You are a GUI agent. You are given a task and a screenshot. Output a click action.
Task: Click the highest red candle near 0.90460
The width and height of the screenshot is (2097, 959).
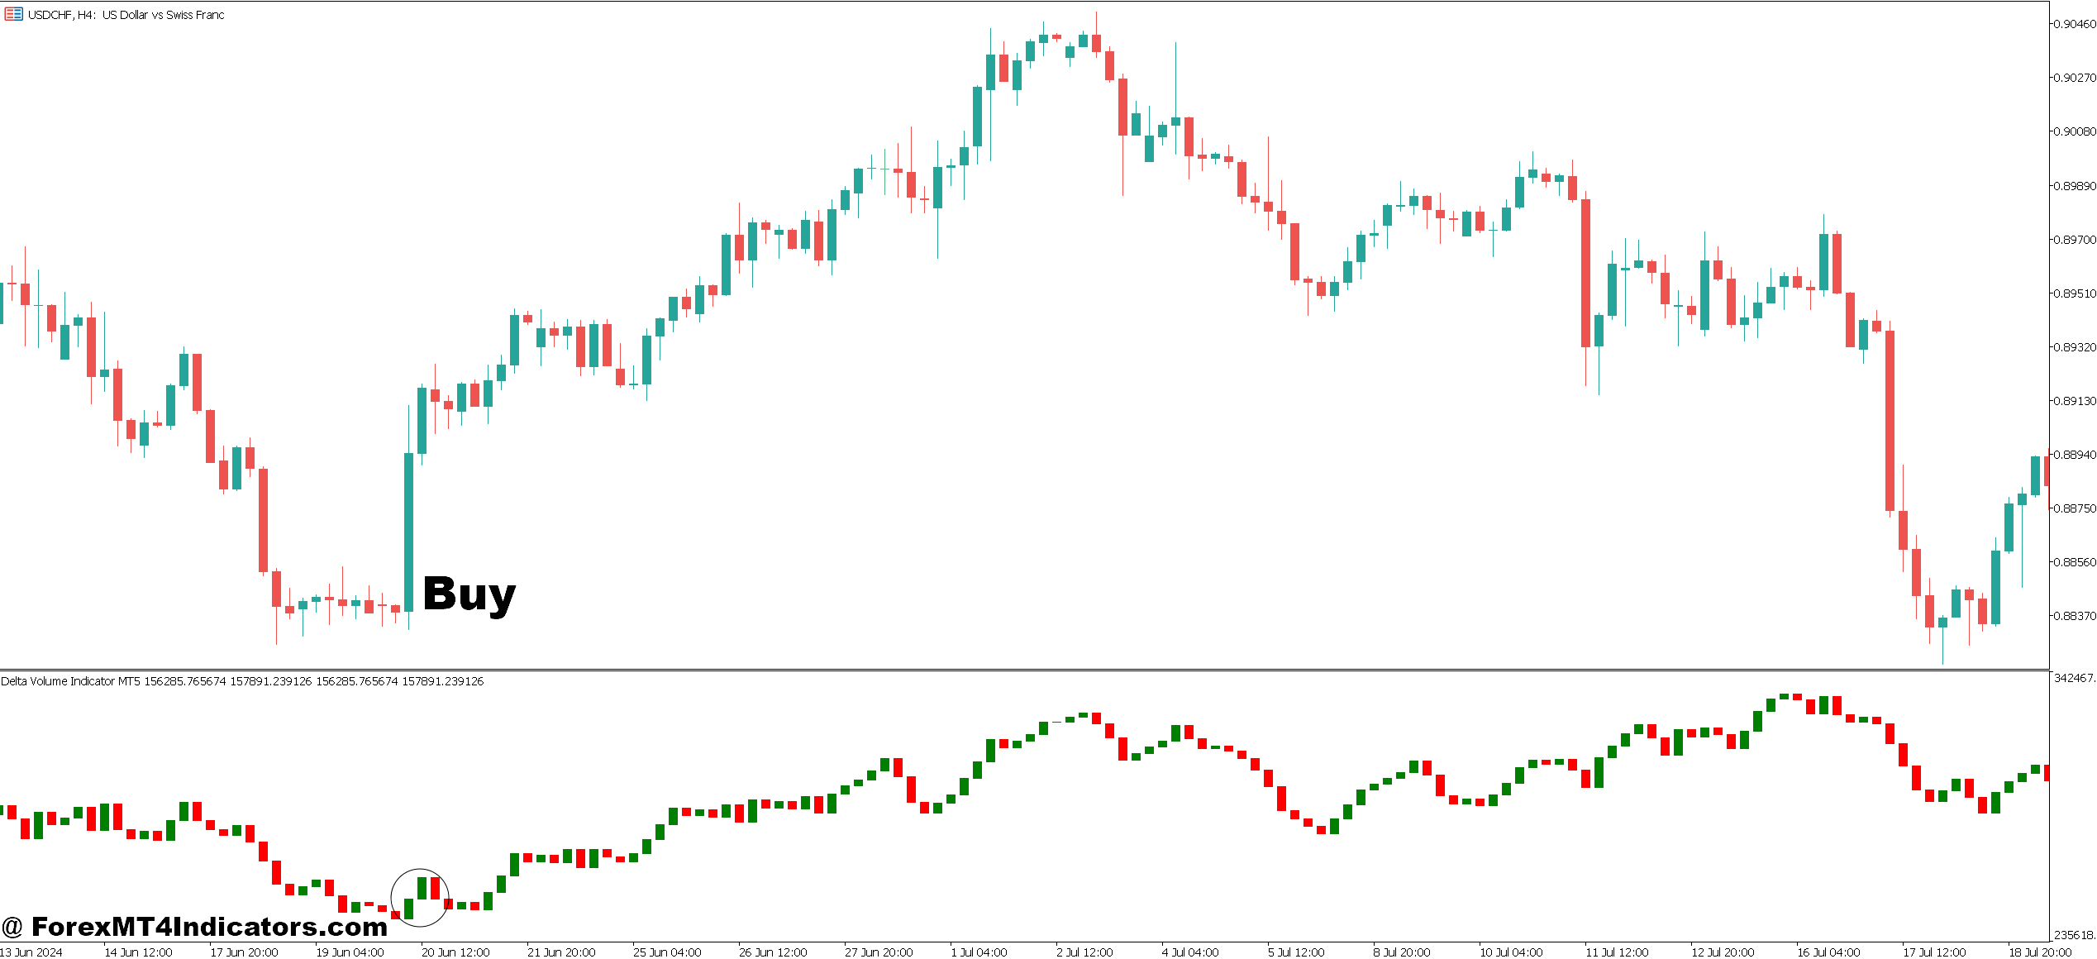point(1097,41)
